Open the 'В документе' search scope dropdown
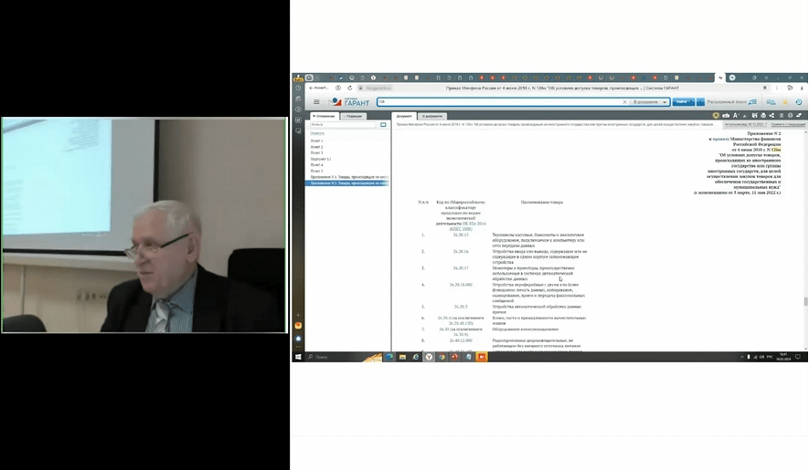This screenshot has width=809, height=470. point(651,102)
